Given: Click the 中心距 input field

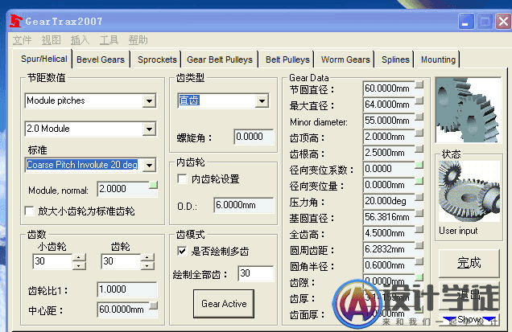Looking at the screenshot, I should 123,309.
